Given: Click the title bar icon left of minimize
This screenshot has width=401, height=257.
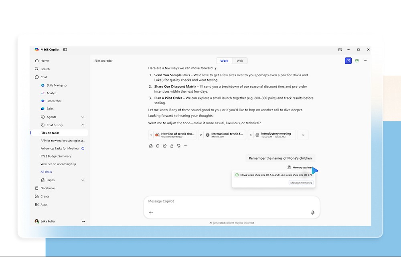Looking at the screenshot, I should [340, 50].
